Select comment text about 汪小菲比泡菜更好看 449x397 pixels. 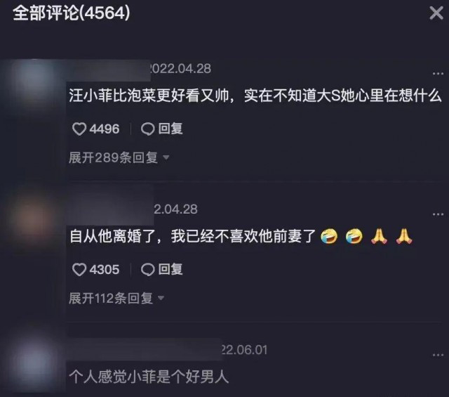coord(255,96)
